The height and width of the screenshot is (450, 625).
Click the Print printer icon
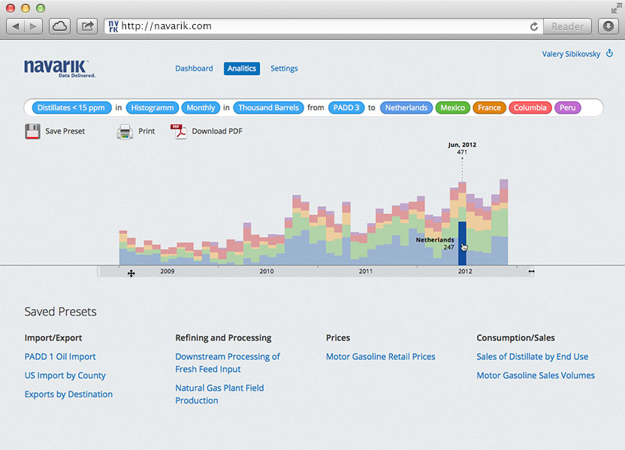click(125, 132)
